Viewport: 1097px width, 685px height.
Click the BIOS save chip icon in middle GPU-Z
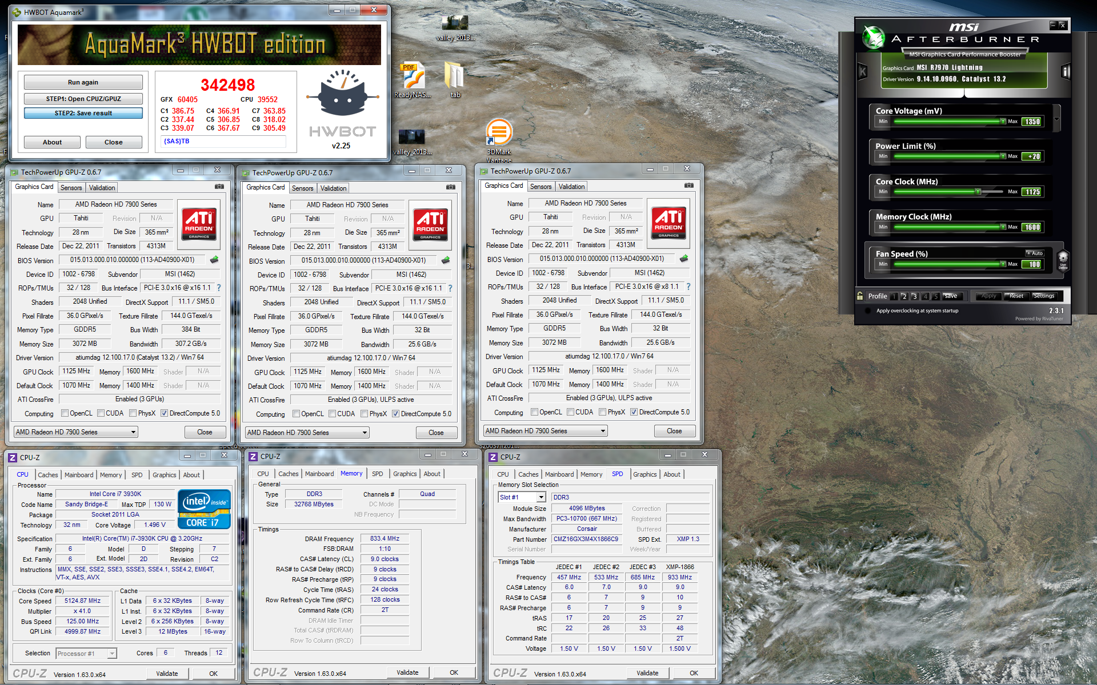tap(446, 260)
